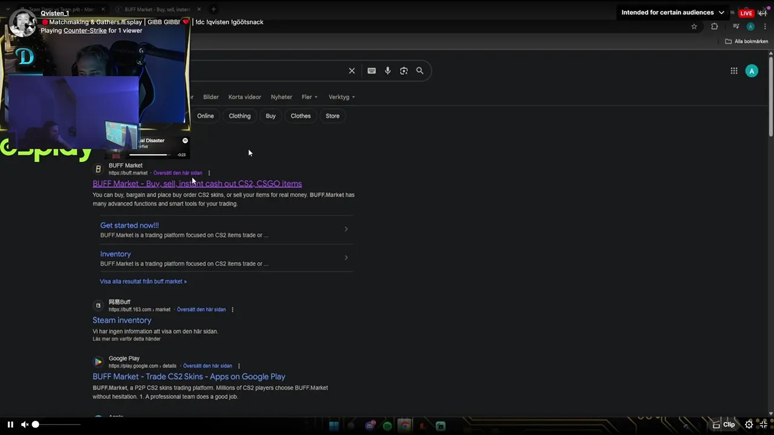The width and height of the screenshot is (774, 435).
Task: Switch to the Nyheter search tab
Action: click(x=281, y=97)
